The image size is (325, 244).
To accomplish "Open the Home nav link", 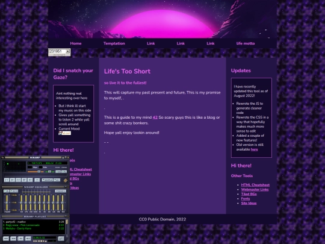I will click(x=76, y=43).
